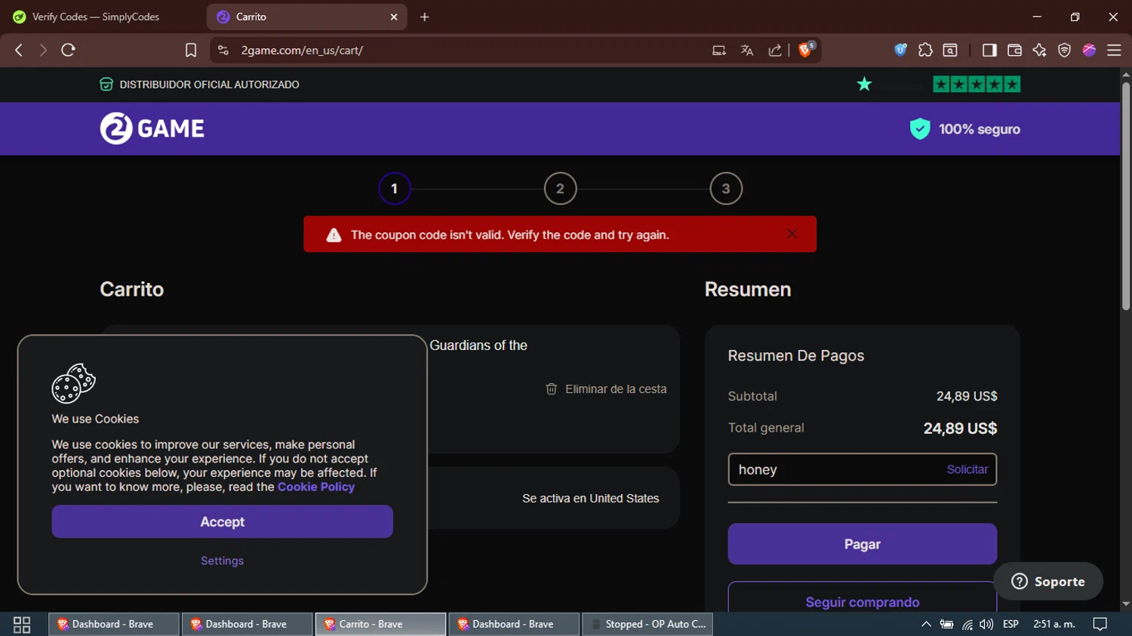Image resolution: width=1132 pixels, height=636 pixels.
Task: Proceed with the Pagar button
Action: coord(862,544)
